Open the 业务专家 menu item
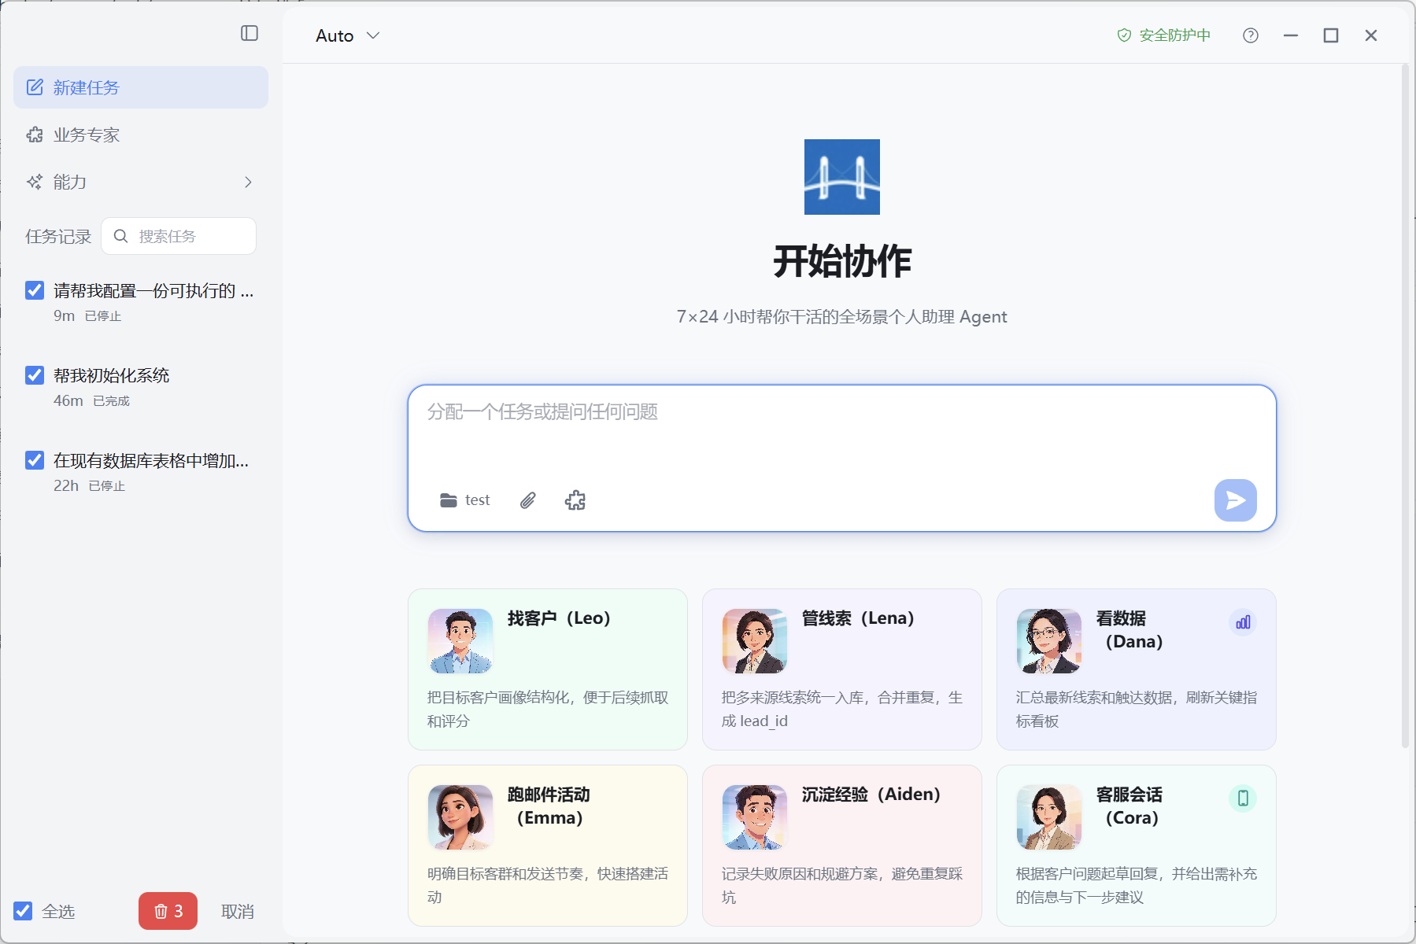This screenshot has height=944, width=1416. pyautogui.click(x=141, y=135)
